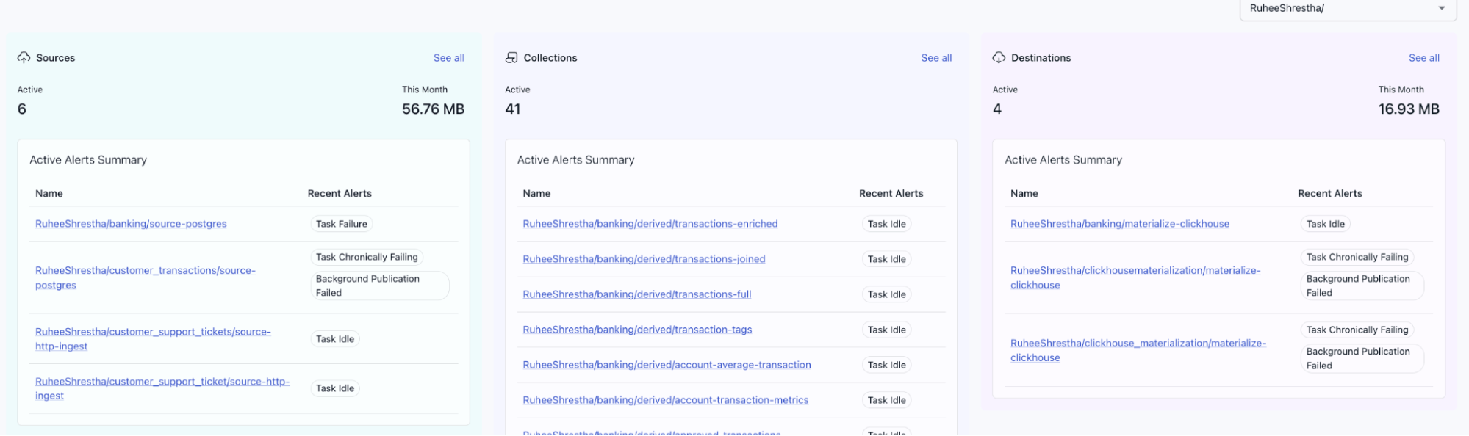Click the Destinations active count '4'
Image resolution: width=1469 pixels, height=436 pixels.
[997, 109]
